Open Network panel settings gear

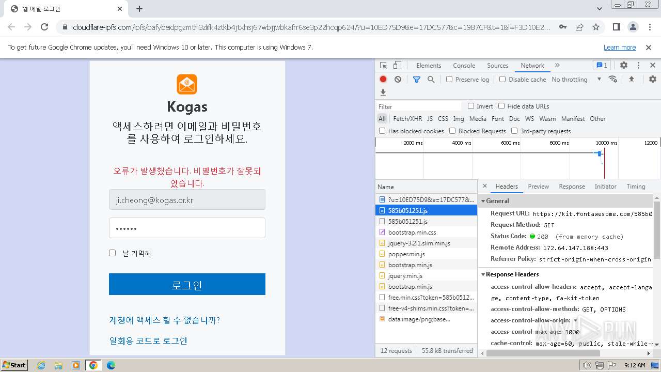[653, 79]
